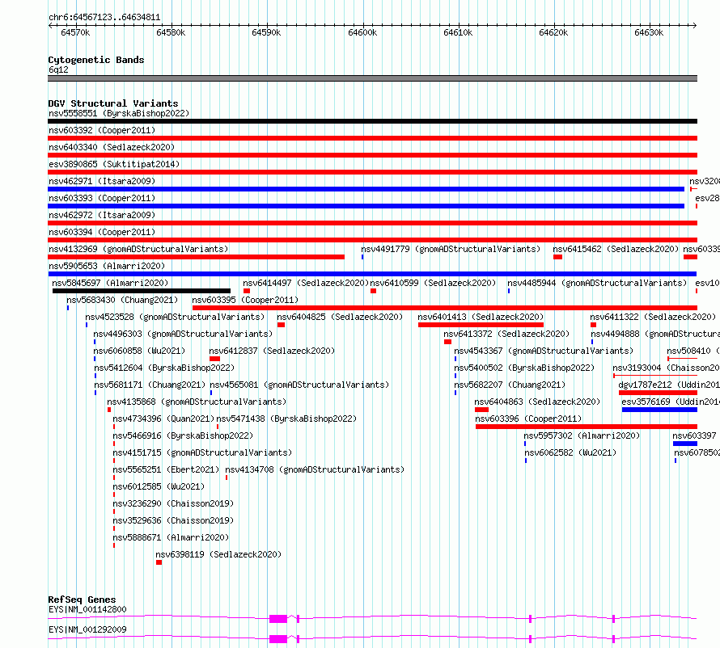Open nsv4134708 (gnomADStructuralVariants) label
Screen dimensions: 720x648
click(315, 469)
